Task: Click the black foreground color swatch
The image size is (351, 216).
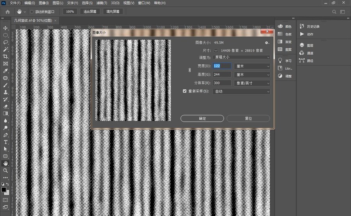Action: [x=4, y=189]
